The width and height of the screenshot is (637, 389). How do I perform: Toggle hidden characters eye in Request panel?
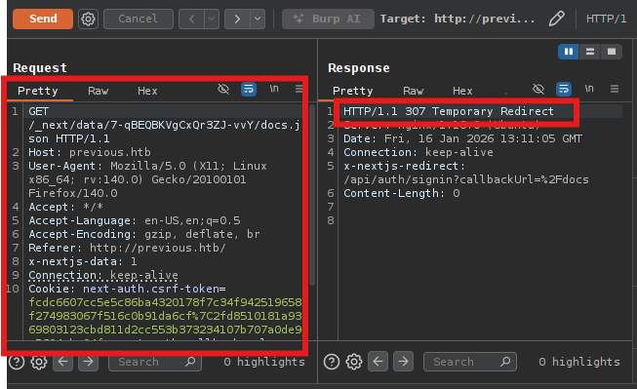click(223, 89)
